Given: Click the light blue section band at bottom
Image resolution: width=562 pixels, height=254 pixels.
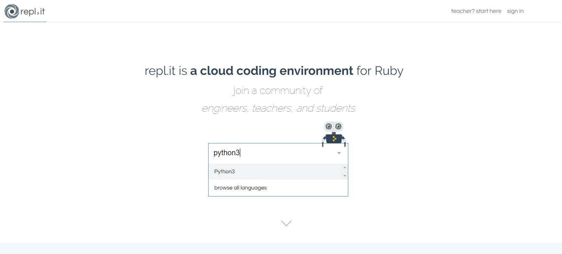Looking at the screenshot, I should click(x=281, y=248).
